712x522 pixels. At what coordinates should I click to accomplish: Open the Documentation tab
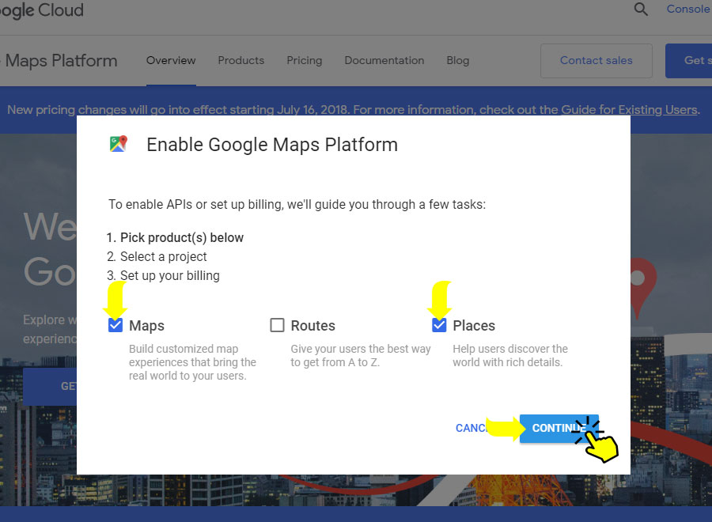384,60
